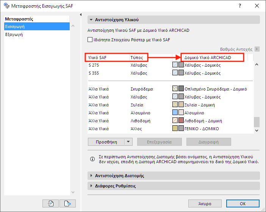
Task: Click the Υλικό SAF column header
Action: point(109,58)
